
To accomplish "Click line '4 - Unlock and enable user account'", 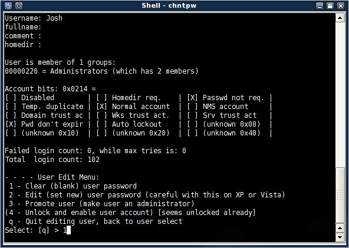I will (130, 213).
